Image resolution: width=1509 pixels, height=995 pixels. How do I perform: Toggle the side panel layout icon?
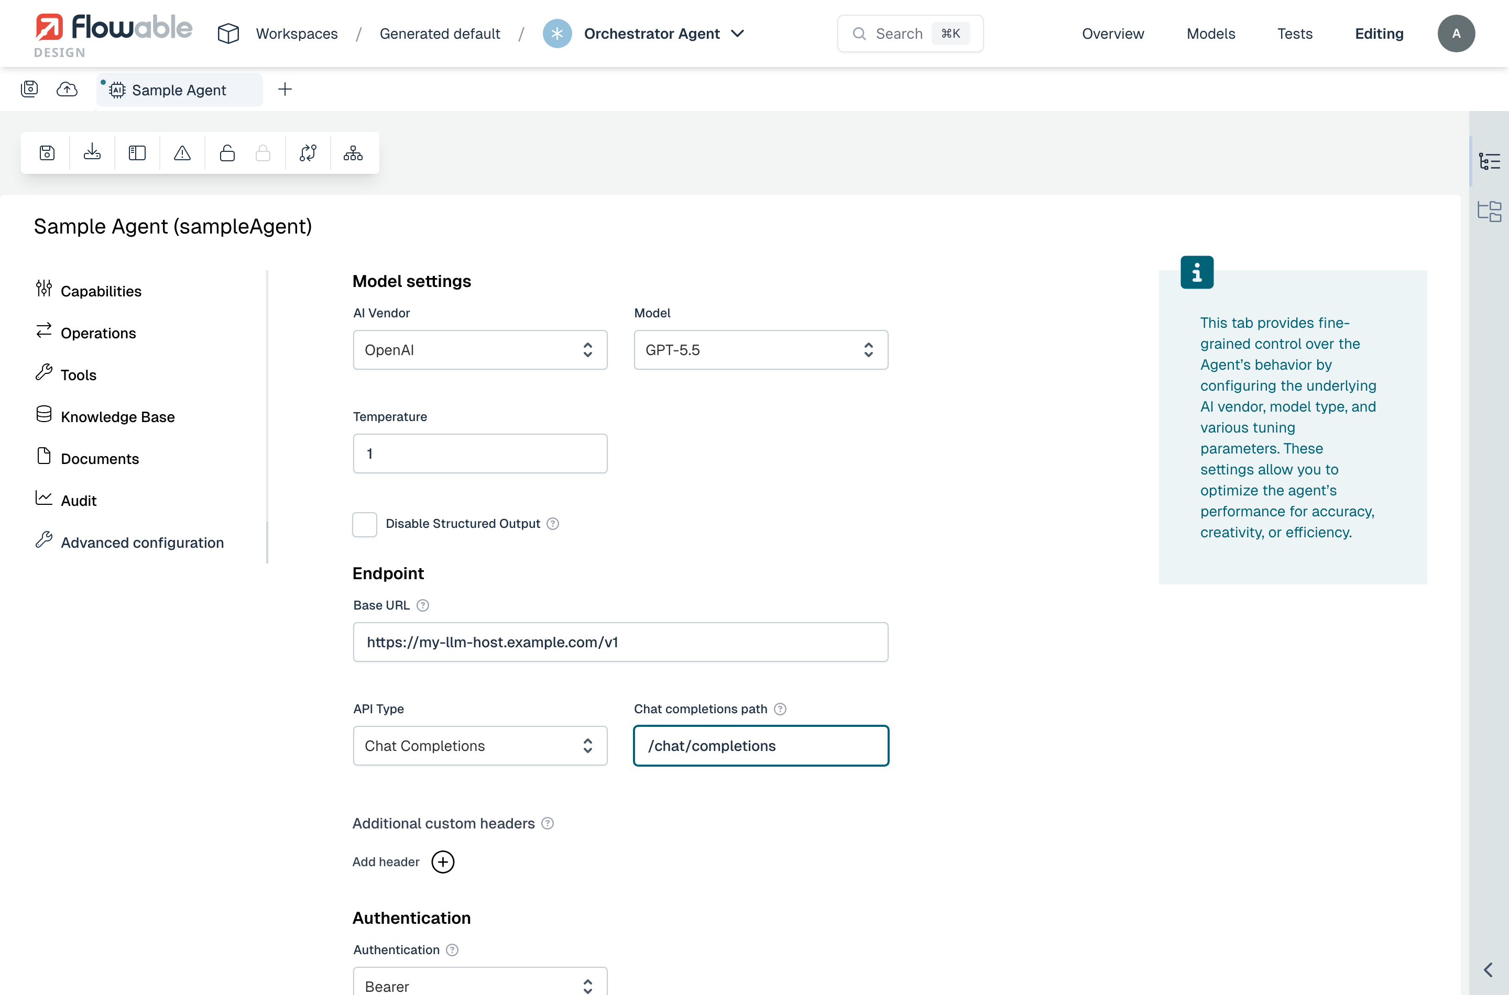(x=137, y=153)
